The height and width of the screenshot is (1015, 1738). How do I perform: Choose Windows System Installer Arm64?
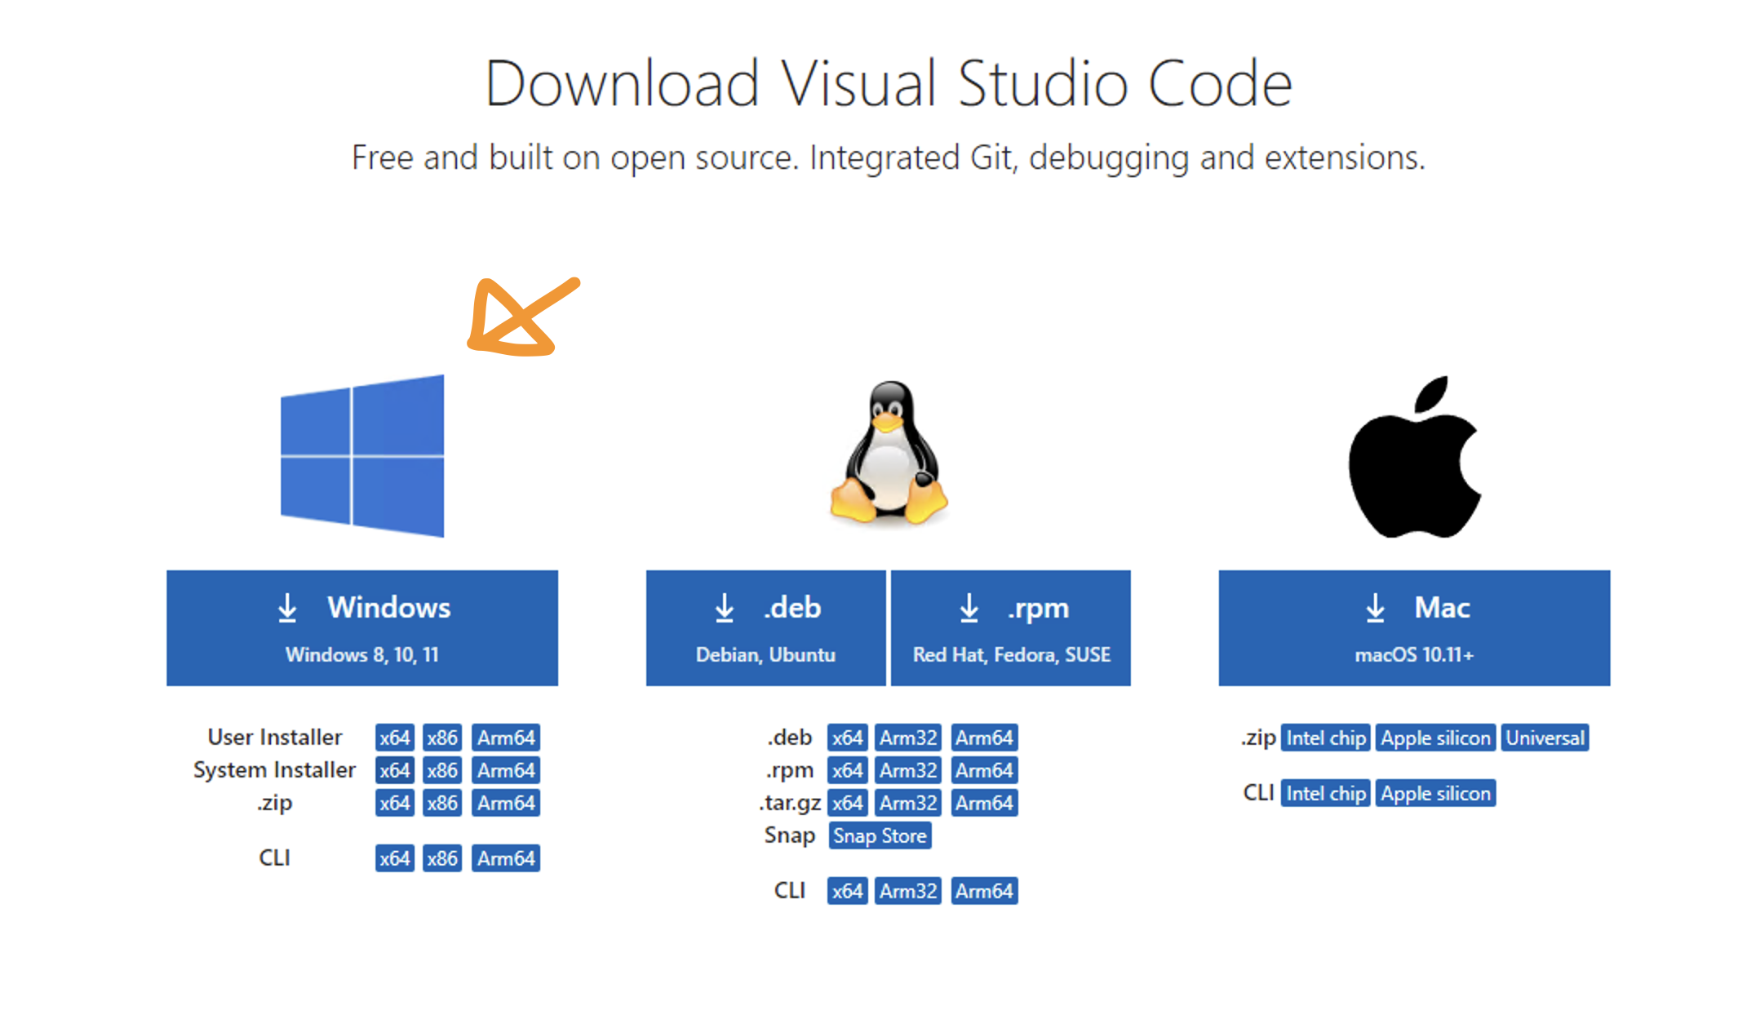tap(506, 770)
